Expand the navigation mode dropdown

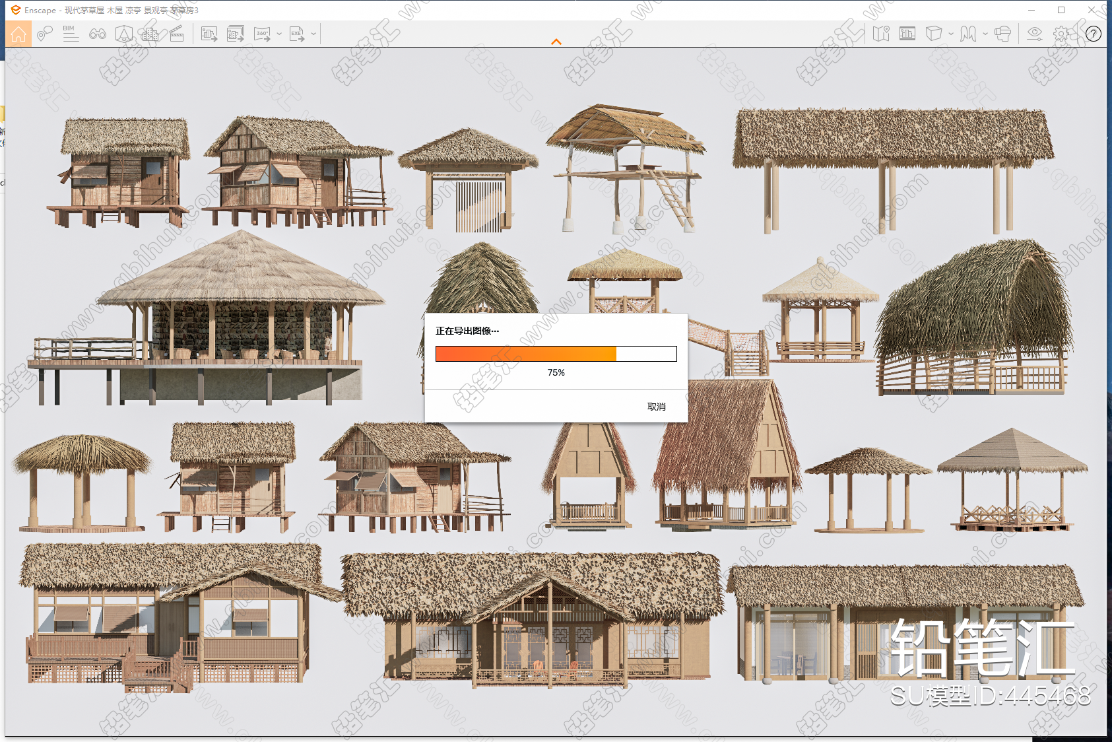[x=985, y=34]
